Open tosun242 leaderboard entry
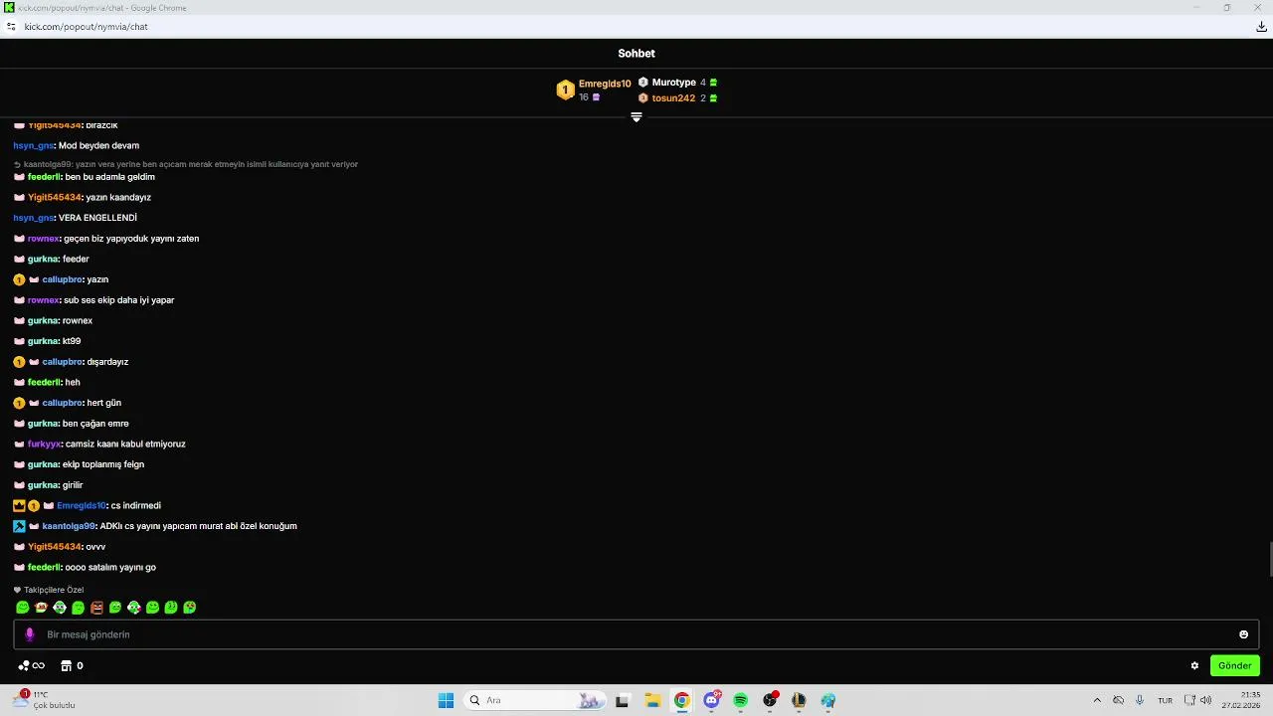 tap(673, 98)
